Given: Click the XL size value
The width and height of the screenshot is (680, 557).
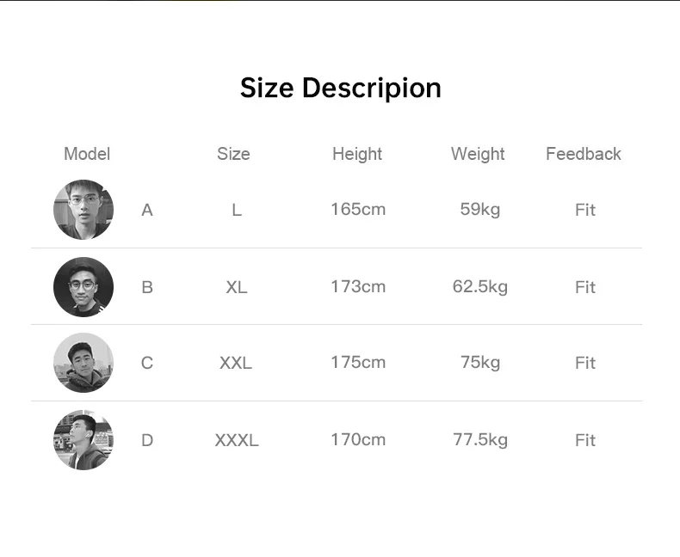Looking at the screenshot, I should coord(237,287).
